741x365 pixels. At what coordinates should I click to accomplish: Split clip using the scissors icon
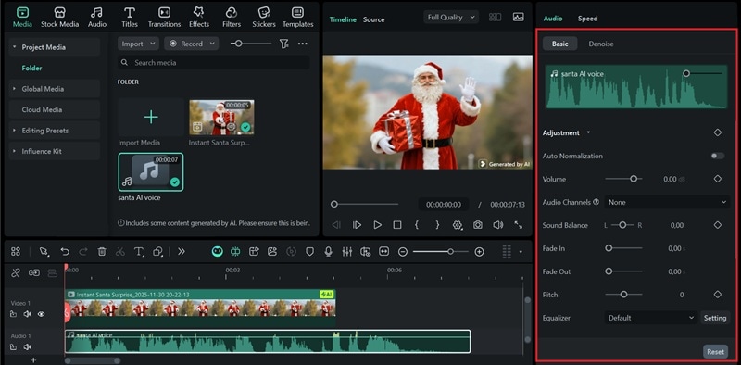(120, 252)
